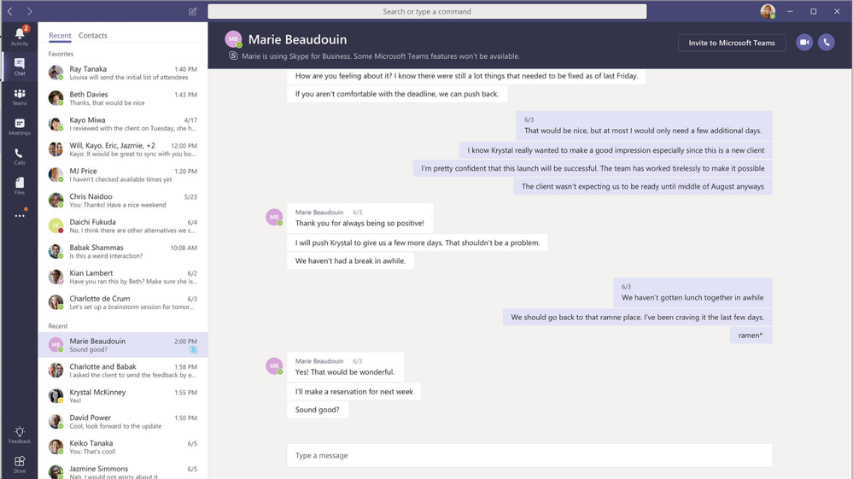Compose a new chat
Screen dimensions: 853x479
[x=192, y=12]
